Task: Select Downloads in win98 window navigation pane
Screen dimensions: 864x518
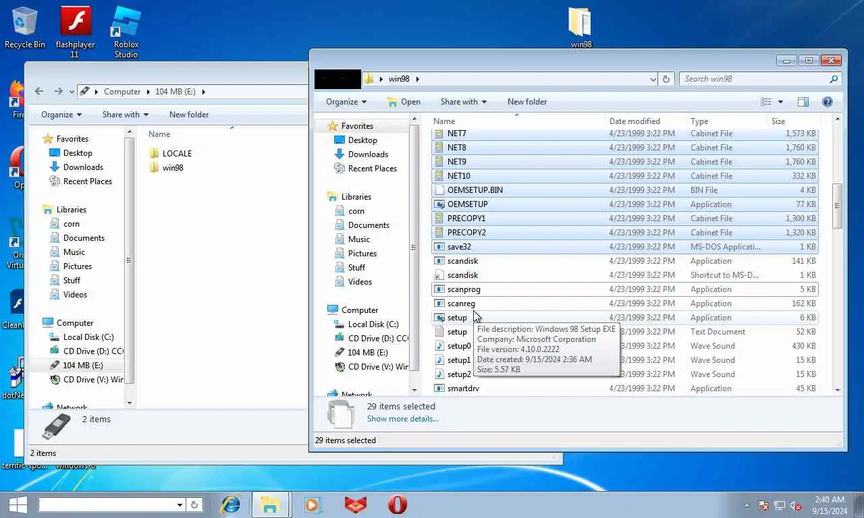Action: point(368,154)
